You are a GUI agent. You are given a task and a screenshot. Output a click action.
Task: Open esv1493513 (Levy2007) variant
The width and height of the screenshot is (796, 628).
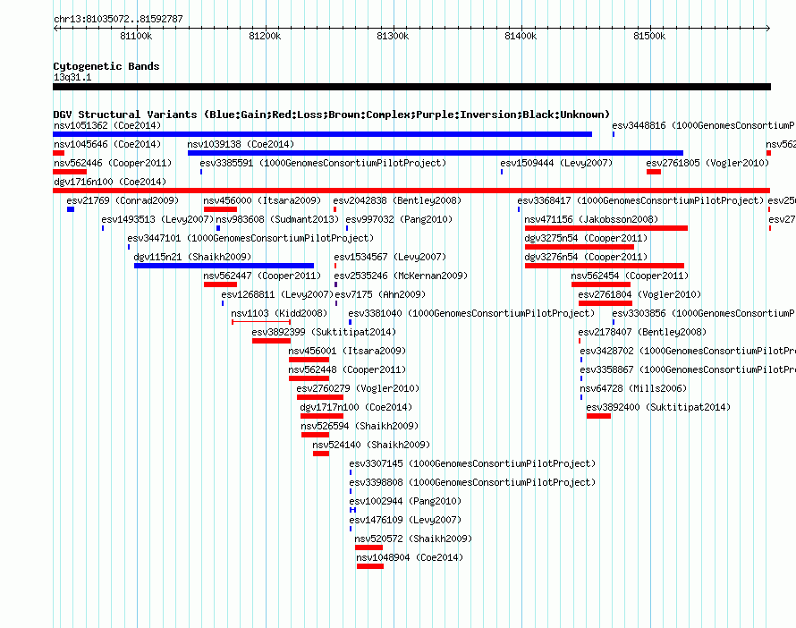(x=157, y=219)
